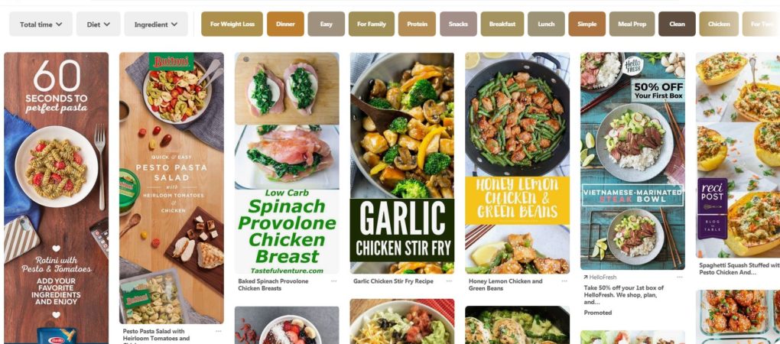Open the Garlic Chicken Stir Fry pin image
Image resolution: width=780 pixels, height=344 pixels.
402,163
